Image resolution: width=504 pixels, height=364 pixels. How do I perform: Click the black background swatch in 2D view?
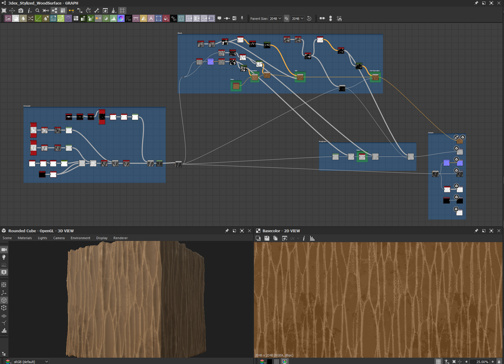coord(270,362)
